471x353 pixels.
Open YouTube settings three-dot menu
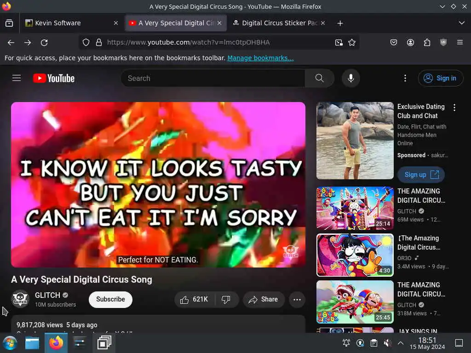(405, 78)
